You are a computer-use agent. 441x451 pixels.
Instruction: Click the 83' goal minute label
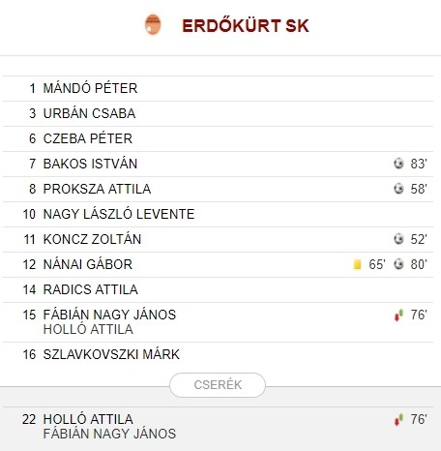(419, 164)
